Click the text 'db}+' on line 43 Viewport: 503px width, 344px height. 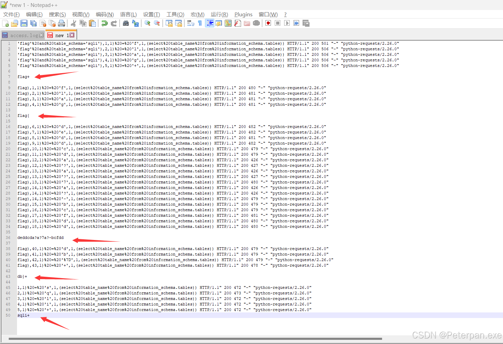(22, 276)
